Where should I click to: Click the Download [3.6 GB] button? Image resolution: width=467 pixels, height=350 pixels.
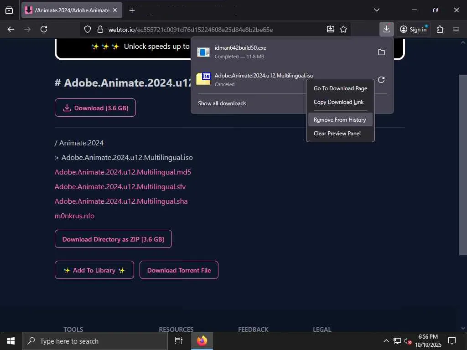(x=95, y=108)
